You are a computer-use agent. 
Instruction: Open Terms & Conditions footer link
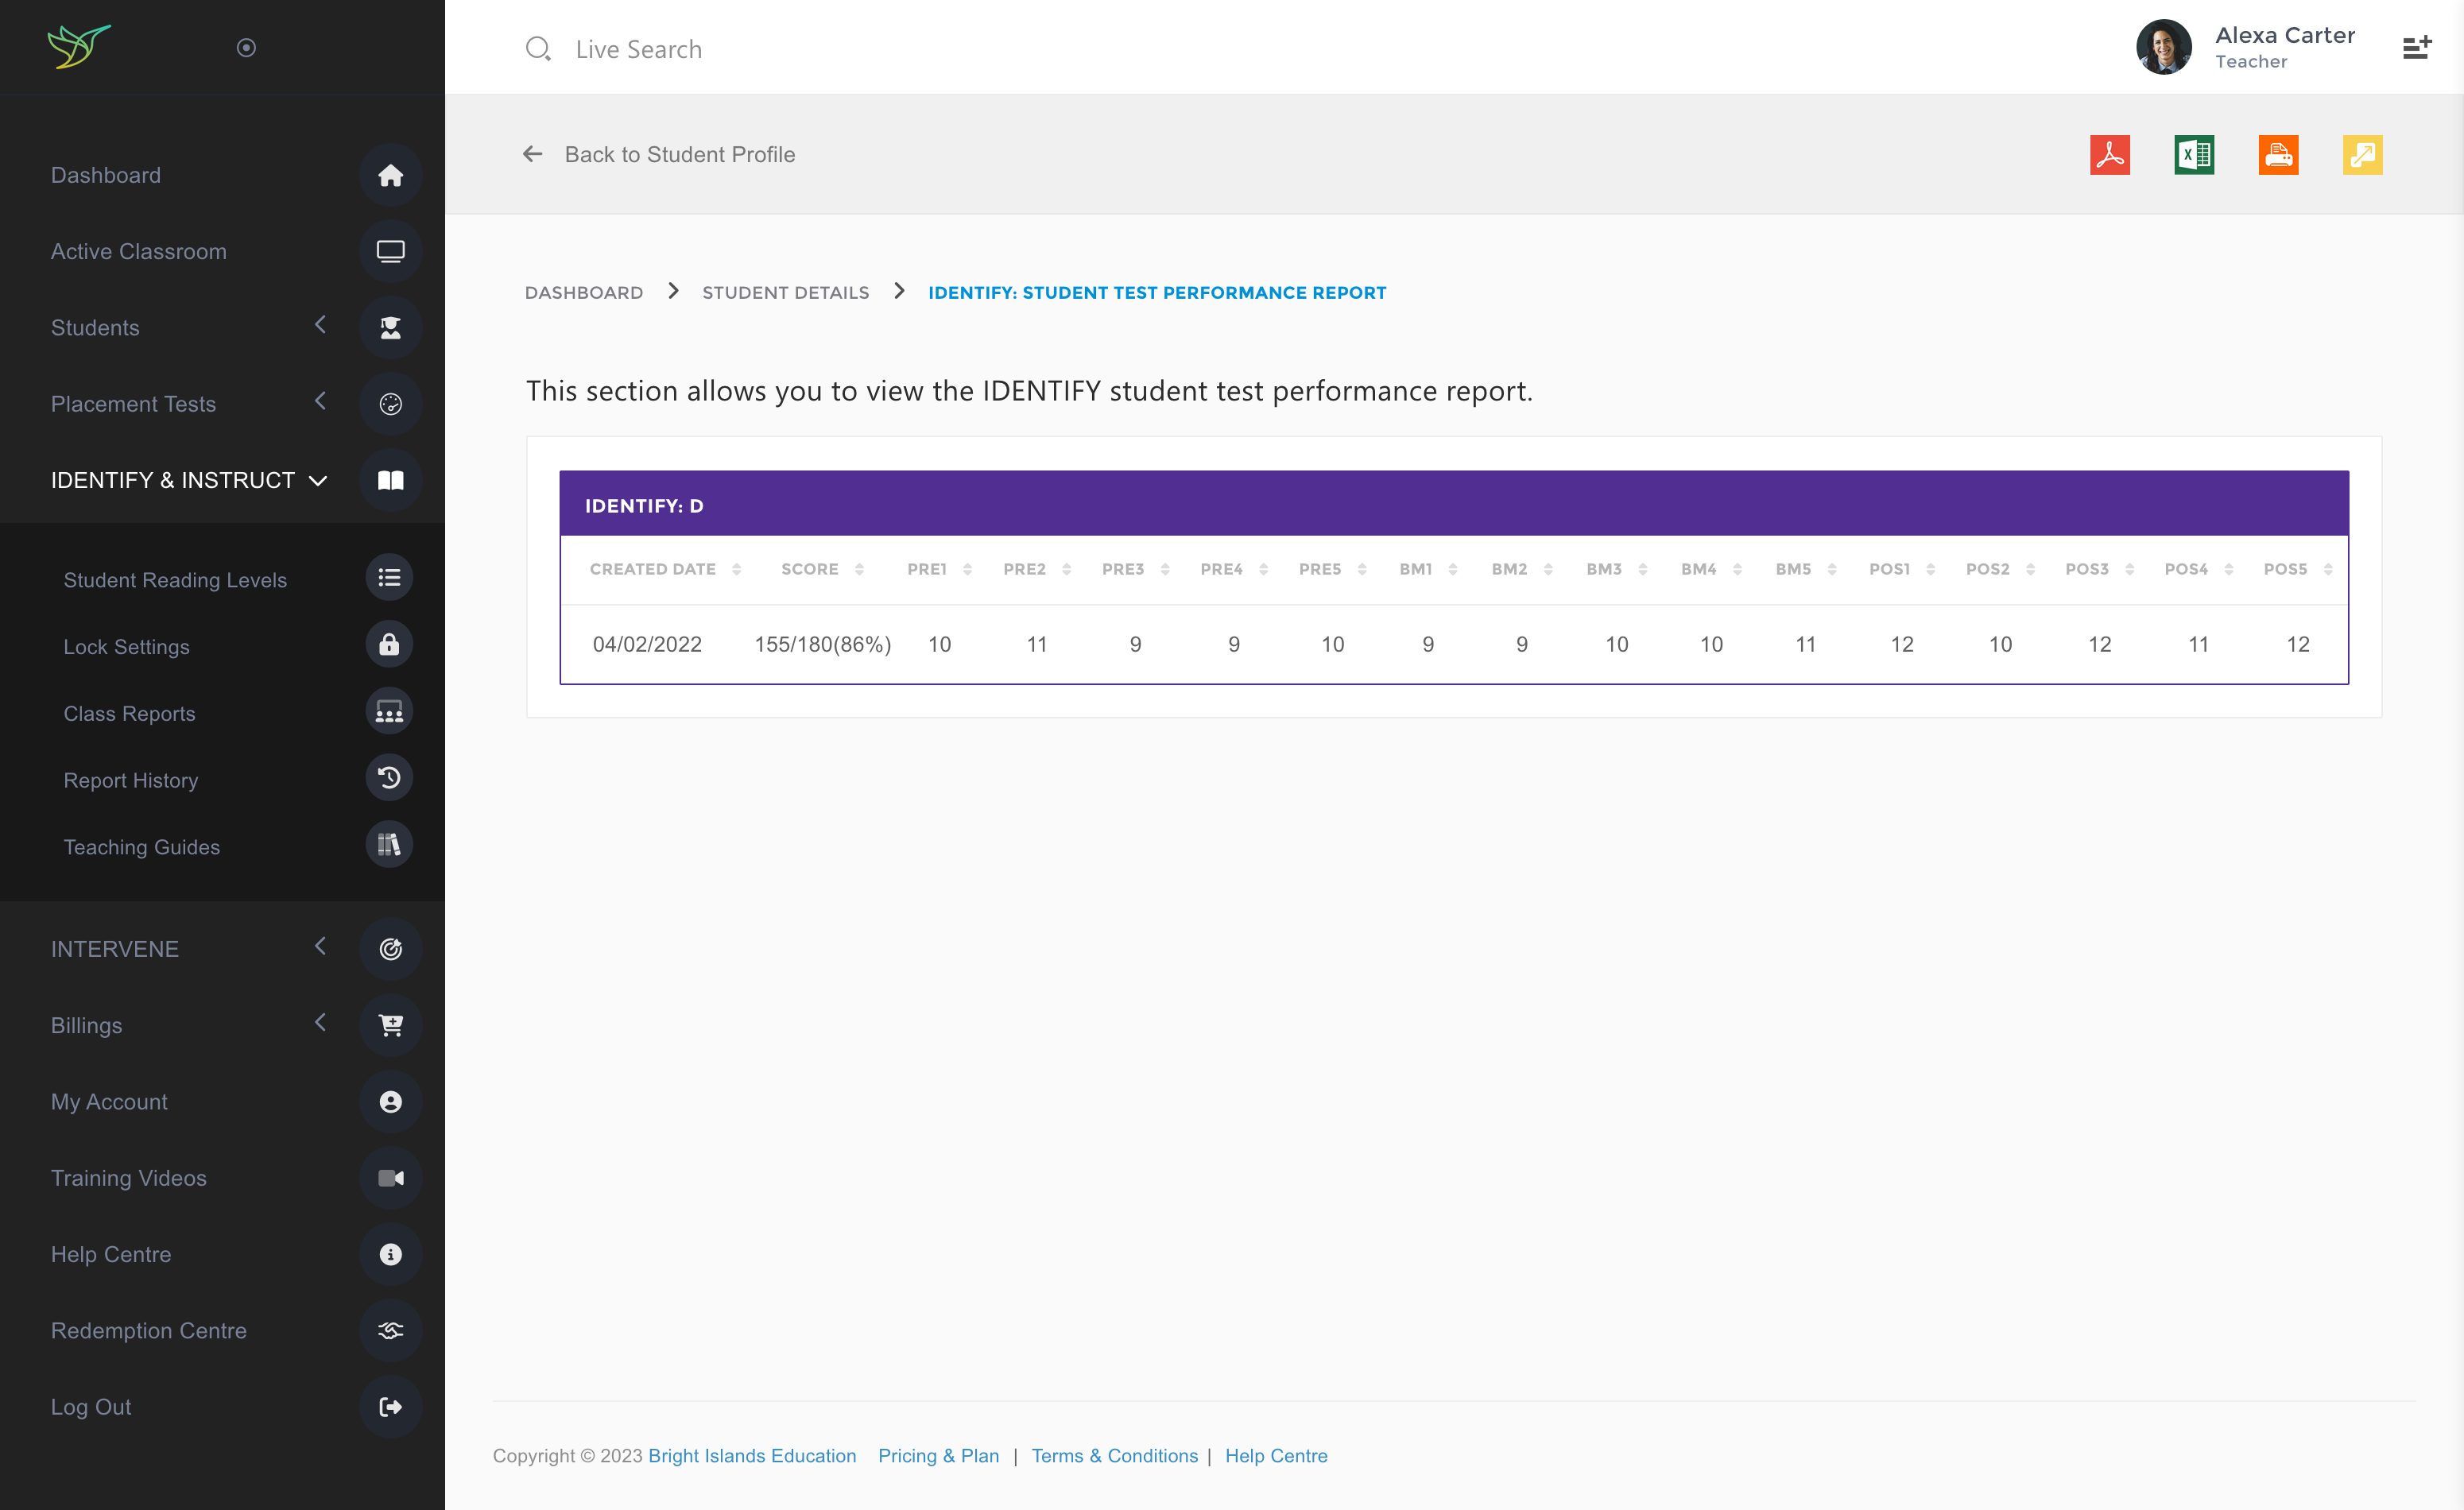click(x=1114, y=1456)
